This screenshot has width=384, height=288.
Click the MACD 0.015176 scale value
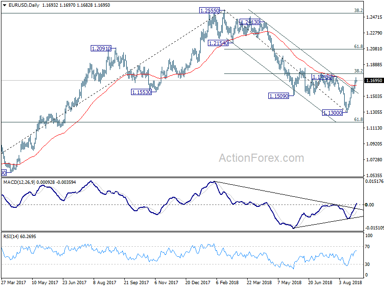tap(374, 181)
